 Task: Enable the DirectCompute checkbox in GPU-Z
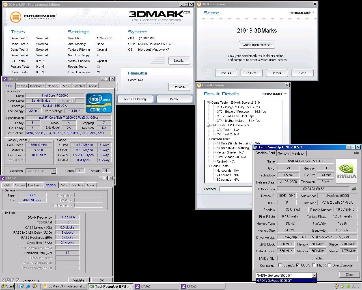329,265
